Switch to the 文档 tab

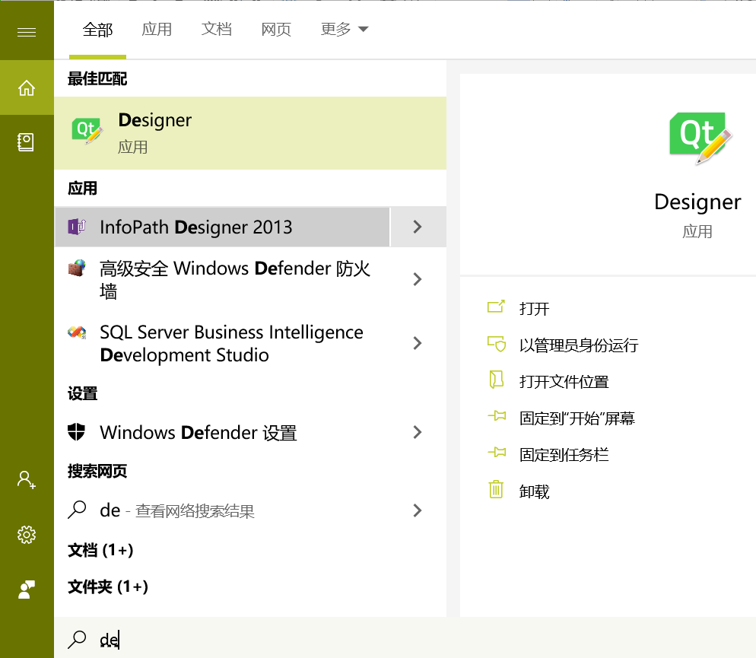[217, 30]
